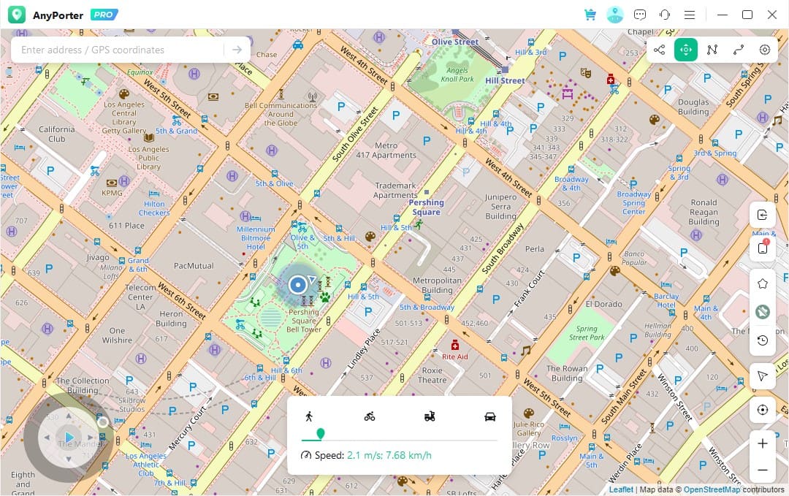Select walking speed mode
Image resolution: width=789 pixels, height=496 pixels.
pos(309,416)
